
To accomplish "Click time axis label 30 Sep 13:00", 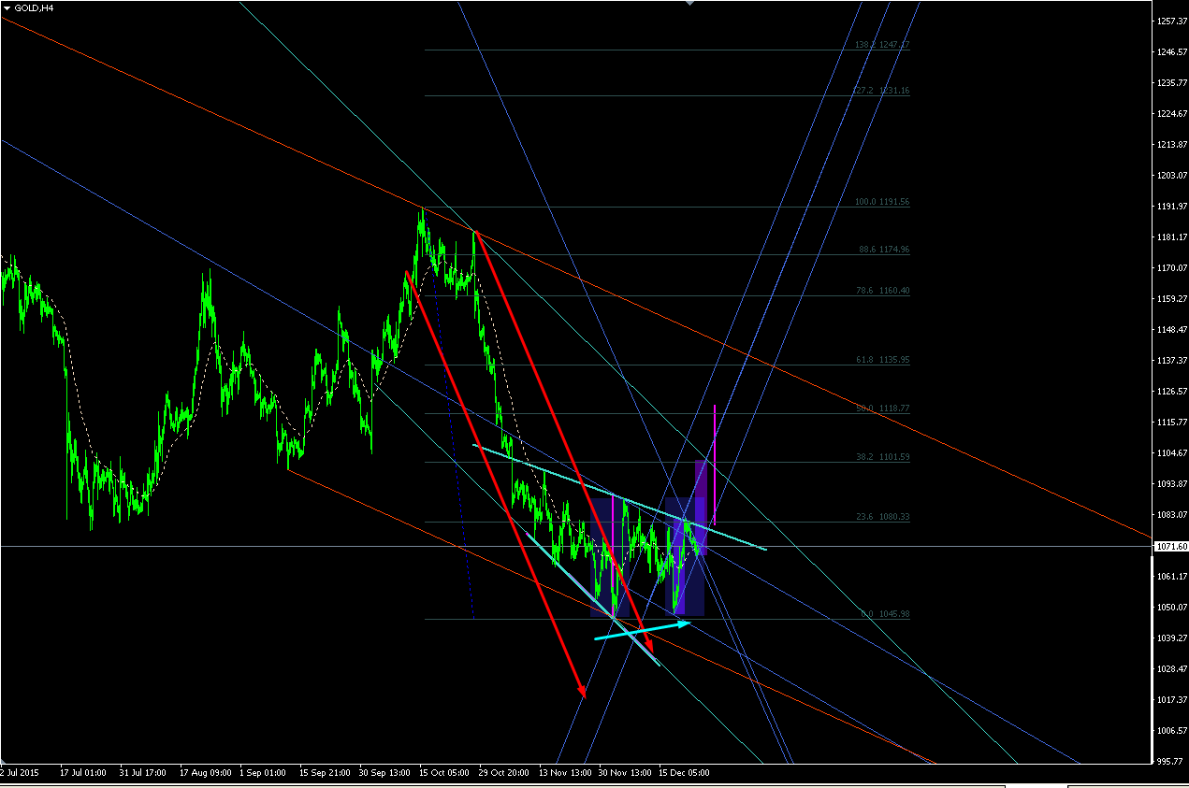I will [384, 773].
